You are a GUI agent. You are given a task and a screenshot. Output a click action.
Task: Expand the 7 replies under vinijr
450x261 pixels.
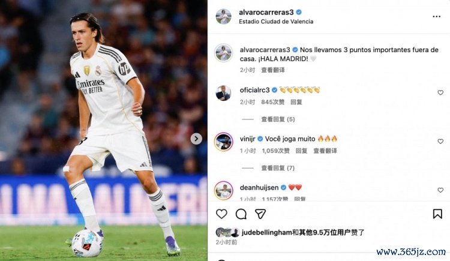point(278,168)
